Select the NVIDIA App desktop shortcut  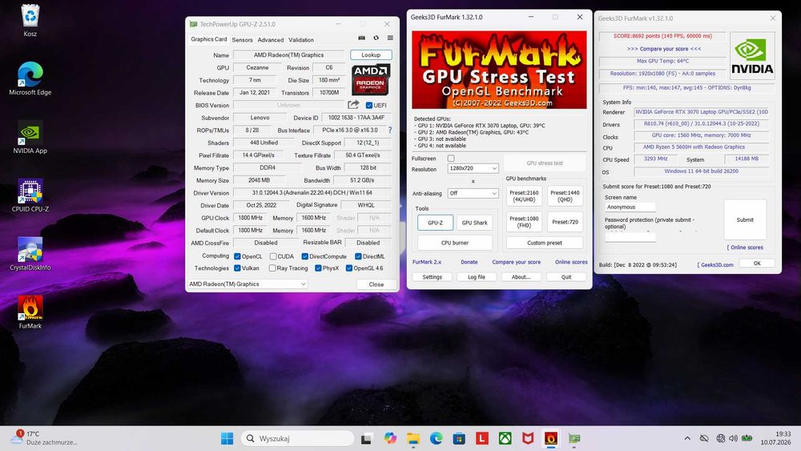pos(30,138)
